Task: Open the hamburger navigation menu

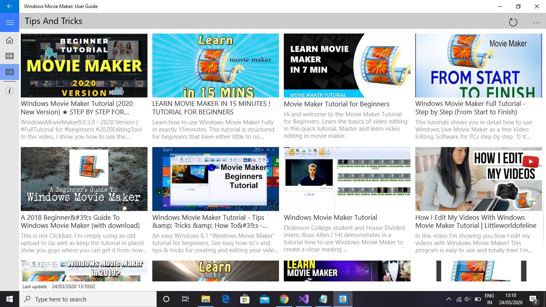Action: tap(10, 23)
